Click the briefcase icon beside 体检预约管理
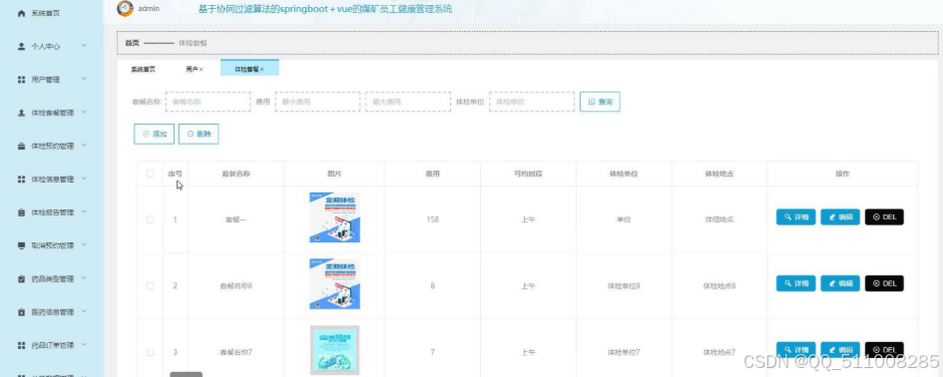943x377 pixels. coord(22,146)
